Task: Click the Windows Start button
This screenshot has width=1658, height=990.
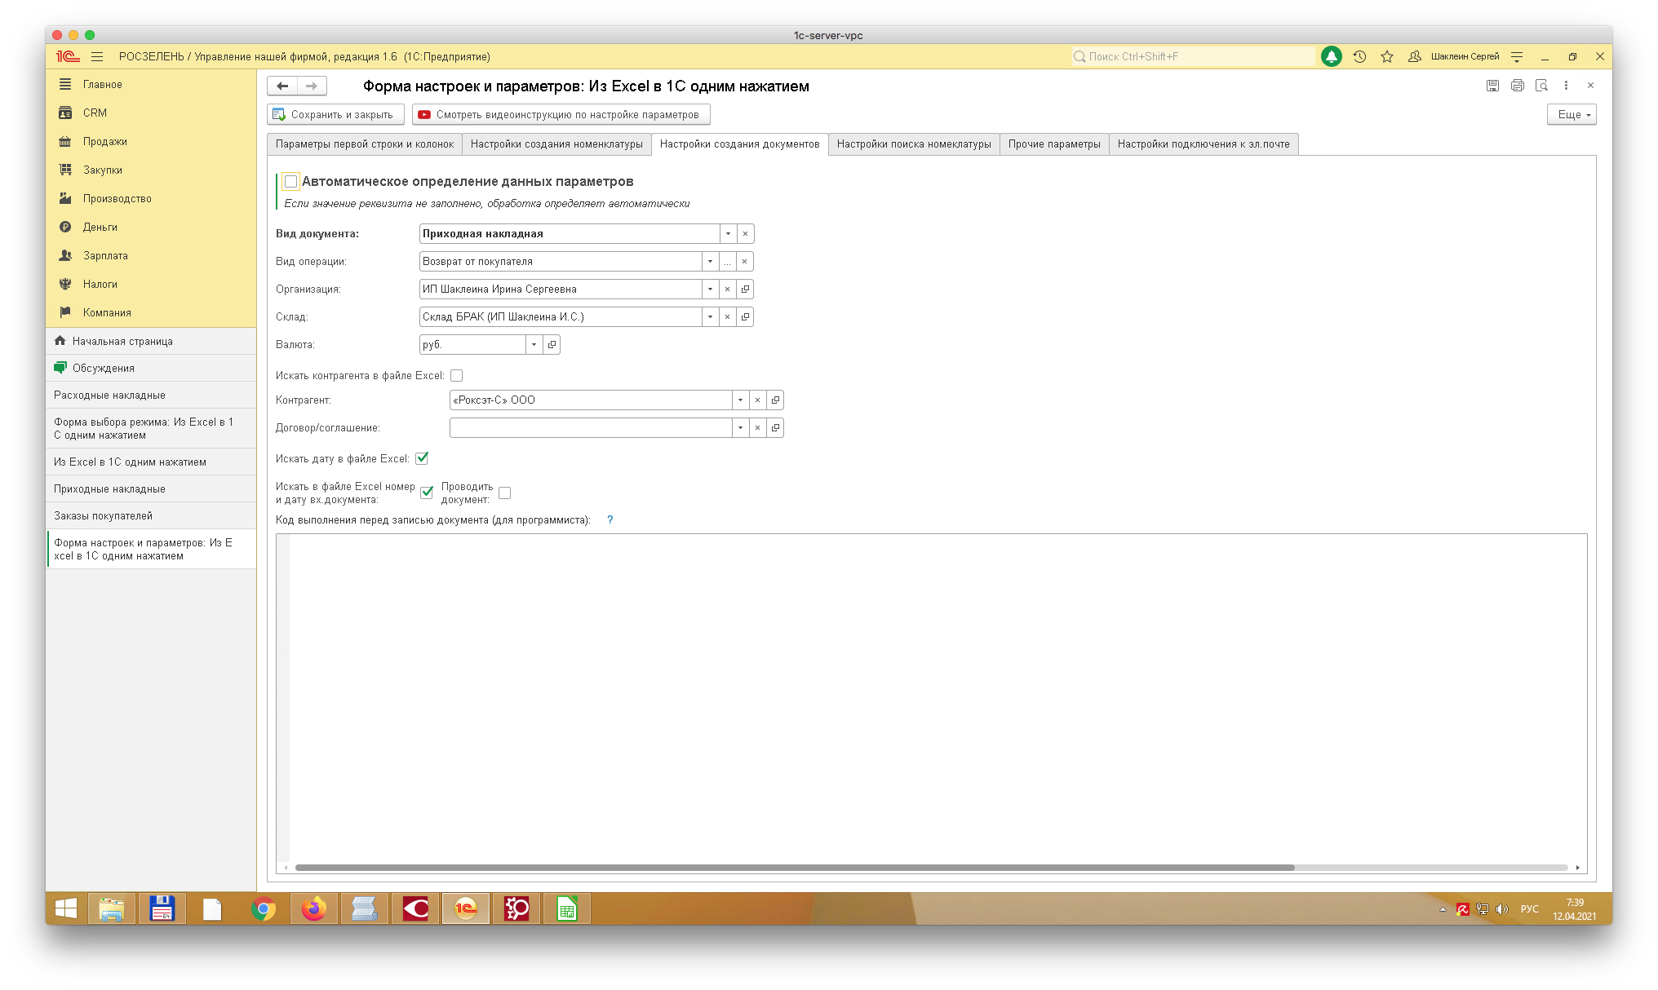Action: 66,908
